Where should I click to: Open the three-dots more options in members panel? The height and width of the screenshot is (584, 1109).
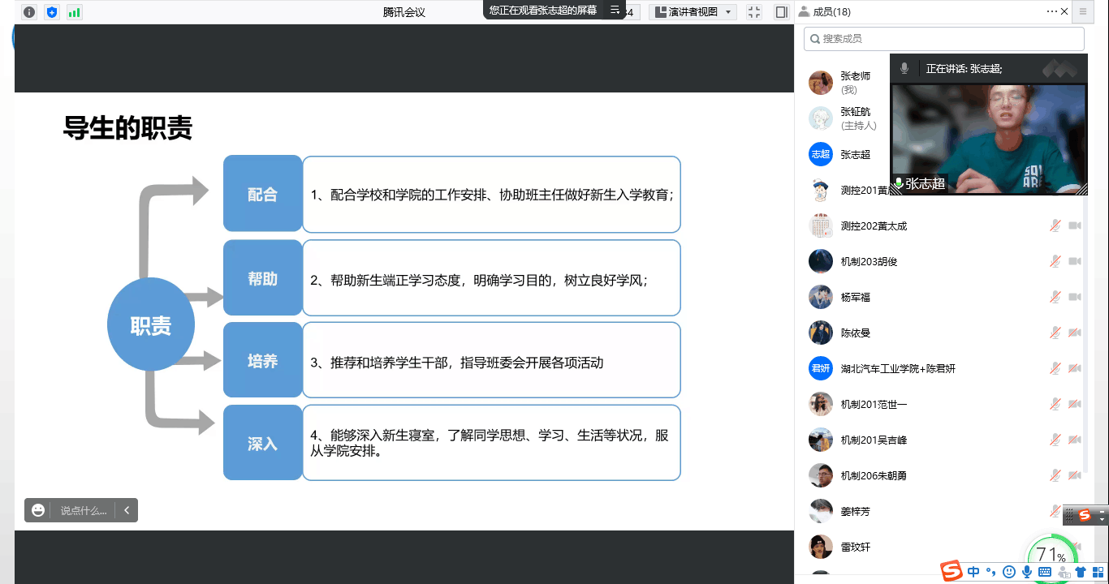(1052, 11)
